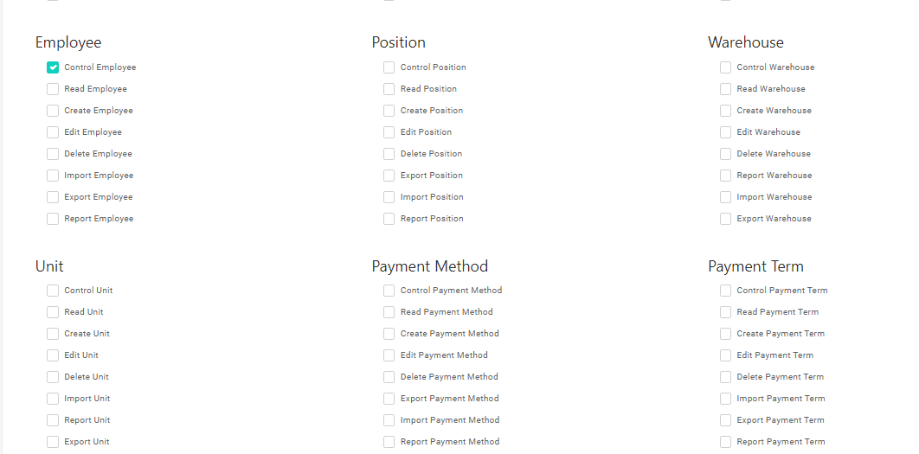
Task: Tick the Read Warehouse checkbox
Action: [725, 89]
